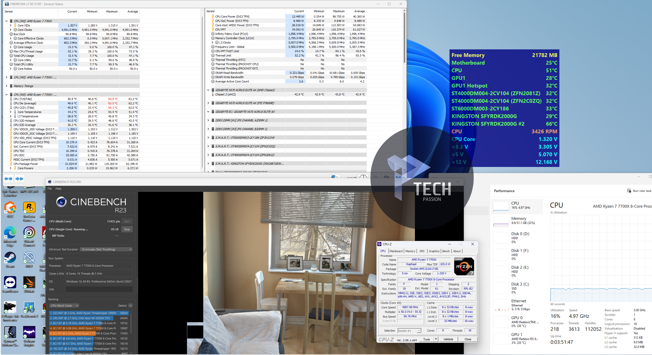Open the Minimum Test Duration dropdown
Viewport: 652px width, 355px height.
[106, 249]
